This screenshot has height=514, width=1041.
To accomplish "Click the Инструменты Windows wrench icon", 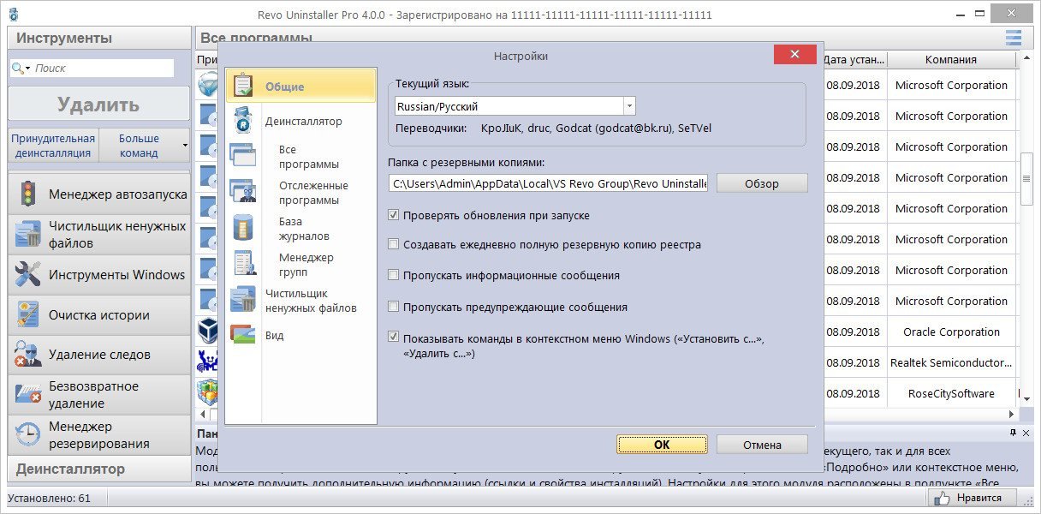I will (27, 275).
